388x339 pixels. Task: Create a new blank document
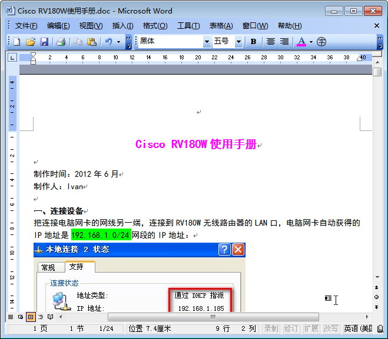coord(16,42)
